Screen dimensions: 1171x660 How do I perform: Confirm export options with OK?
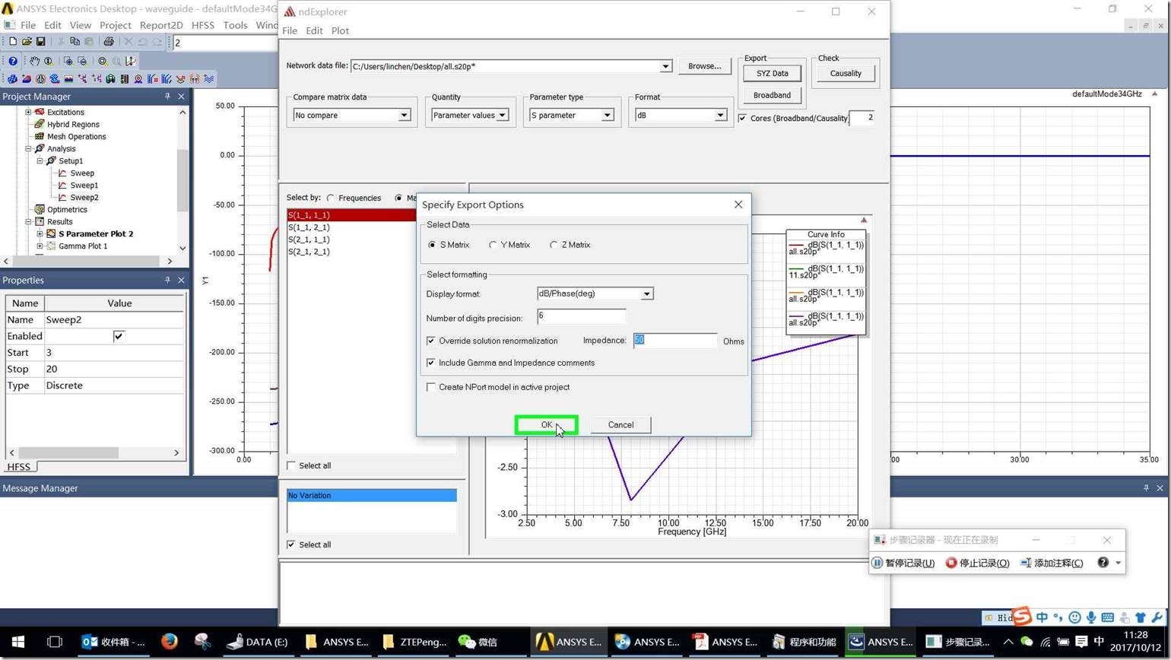[546, 425]
